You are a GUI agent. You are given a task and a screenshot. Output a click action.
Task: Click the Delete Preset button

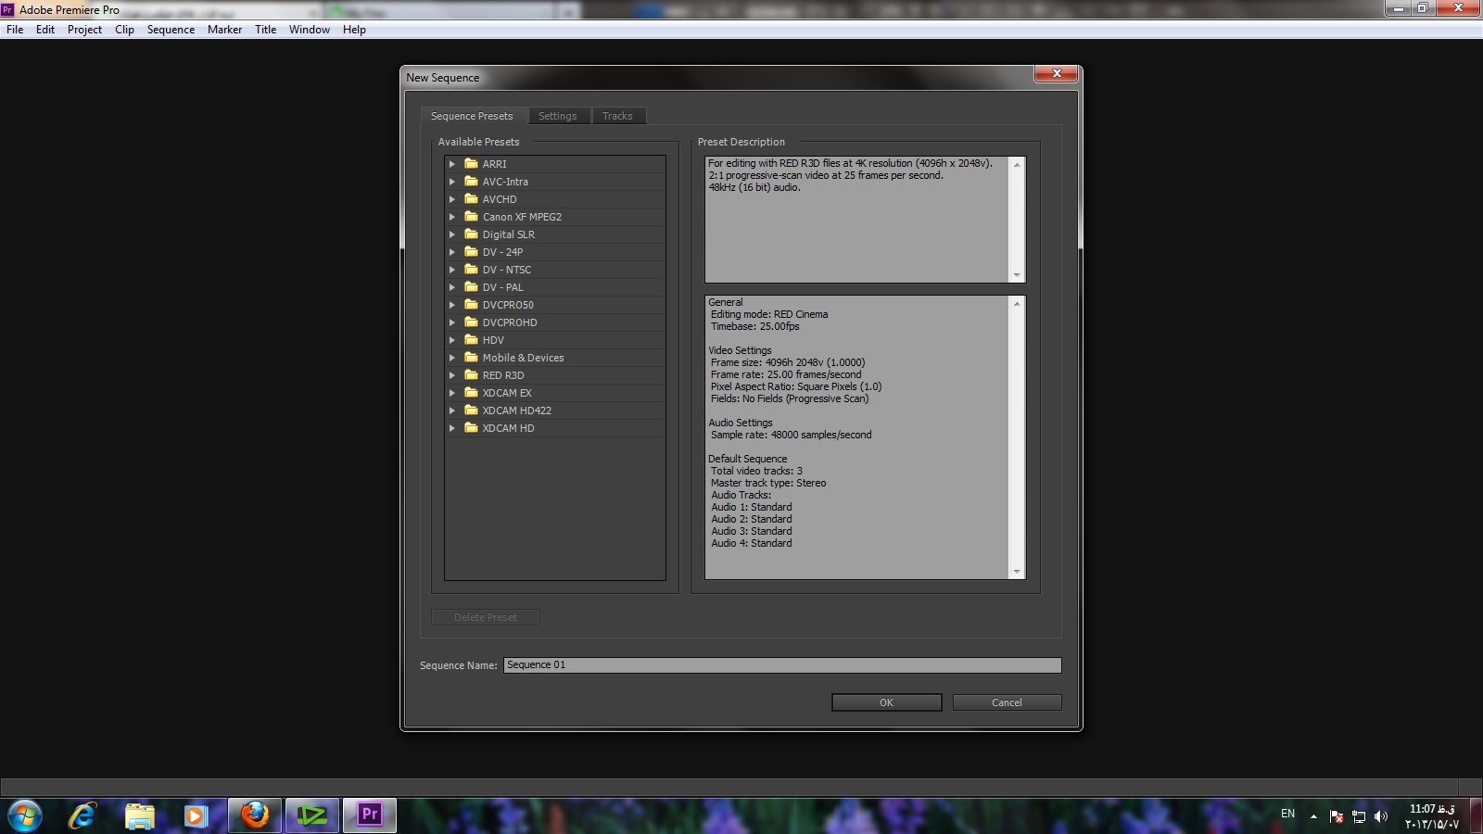tap(486, 617)
